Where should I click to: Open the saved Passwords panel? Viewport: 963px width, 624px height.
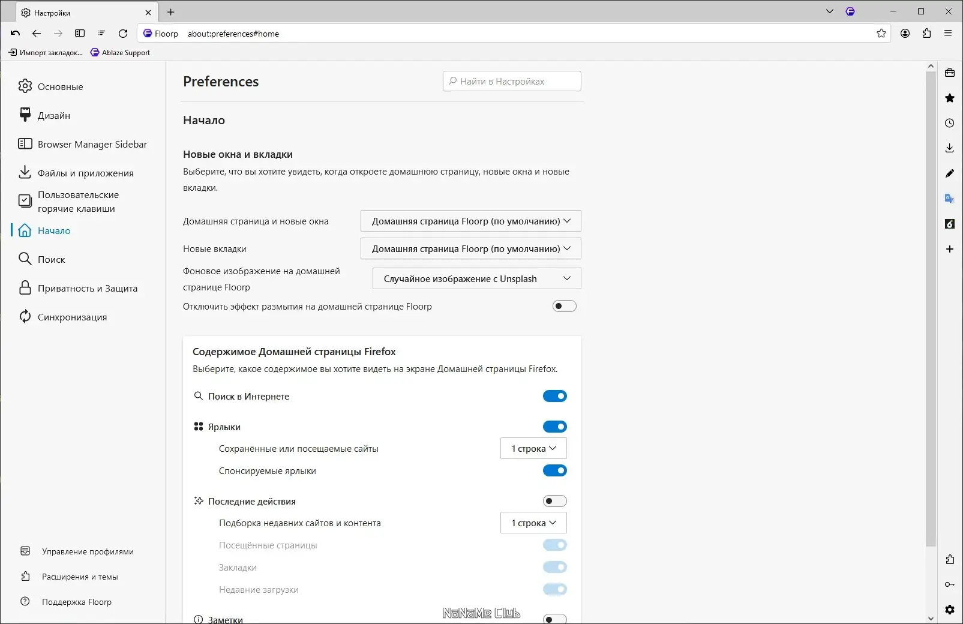(x=949, y=584)
